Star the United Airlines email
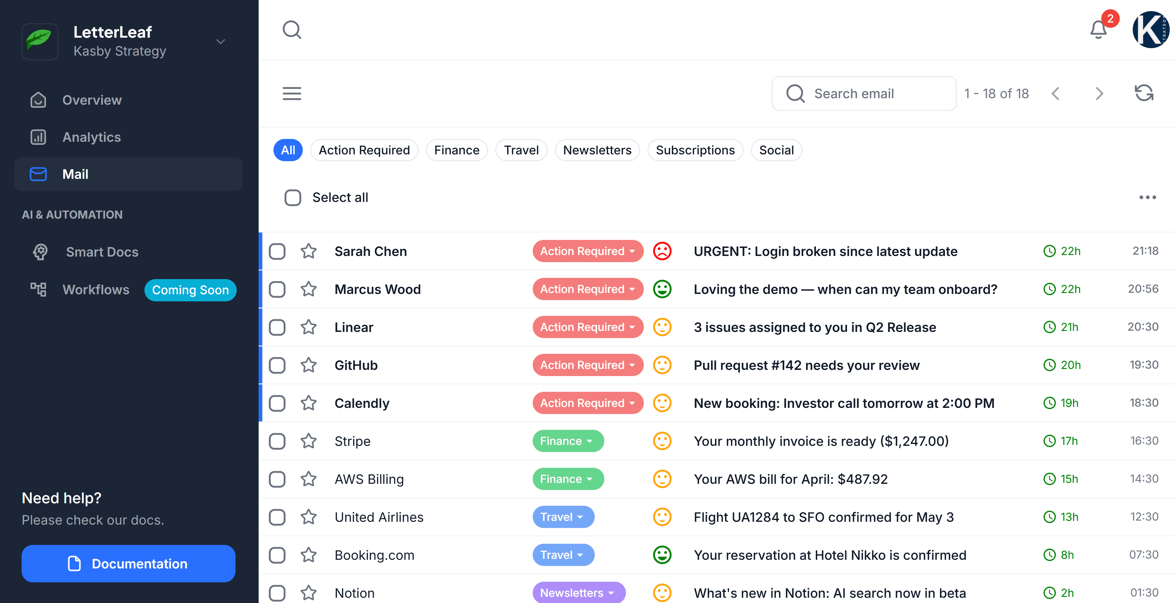The height and width of the screenshot is (603, 1175). coord(309,517)
